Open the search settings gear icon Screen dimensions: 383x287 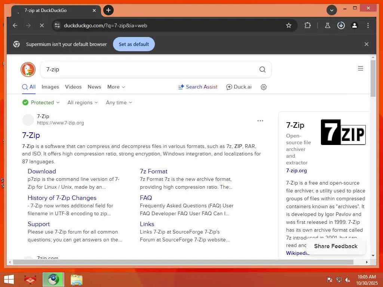coord(264,87)
